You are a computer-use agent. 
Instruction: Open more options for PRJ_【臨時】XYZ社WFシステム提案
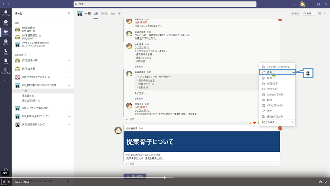69,85
